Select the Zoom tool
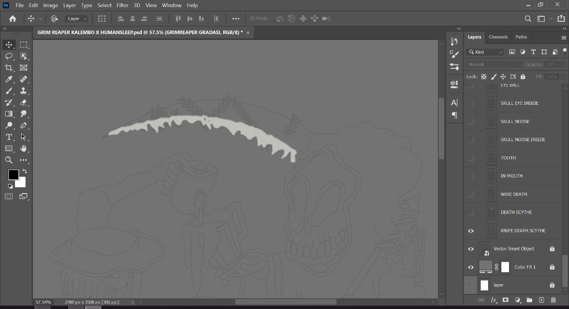This screenshot has width=569, height=309. (x=9, y=160)
